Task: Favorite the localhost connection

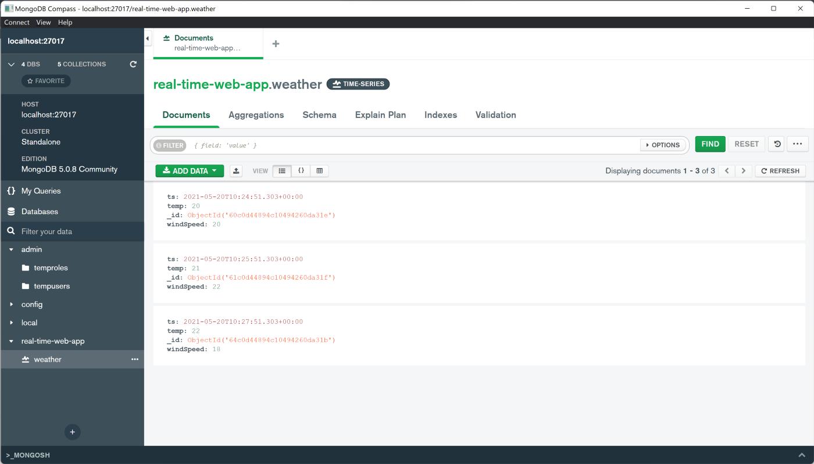Action: click(46, 80)
